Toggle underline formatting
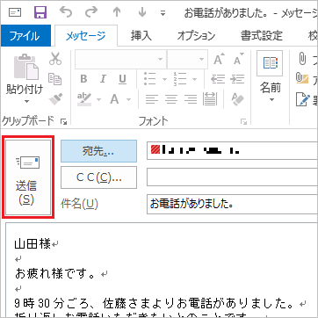318x318 pixels. click(x=122, y=79)
